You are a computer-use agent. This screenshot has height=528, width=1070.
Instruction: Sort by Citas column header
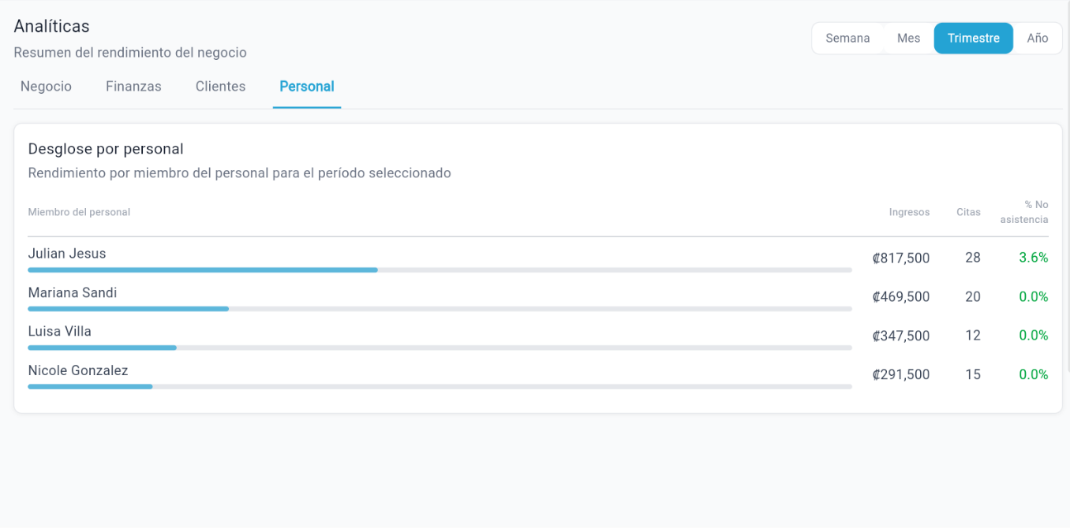click(968, 212)
